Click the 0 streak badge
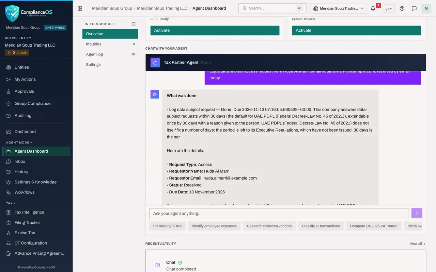This screenshot has width=436, height=272. pos(17,53)
